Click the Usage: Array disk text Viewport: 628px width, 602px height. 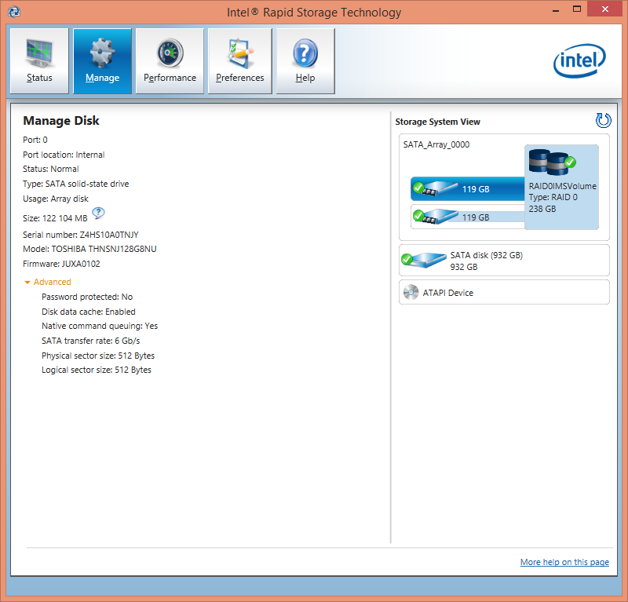(x=56, y=199)
